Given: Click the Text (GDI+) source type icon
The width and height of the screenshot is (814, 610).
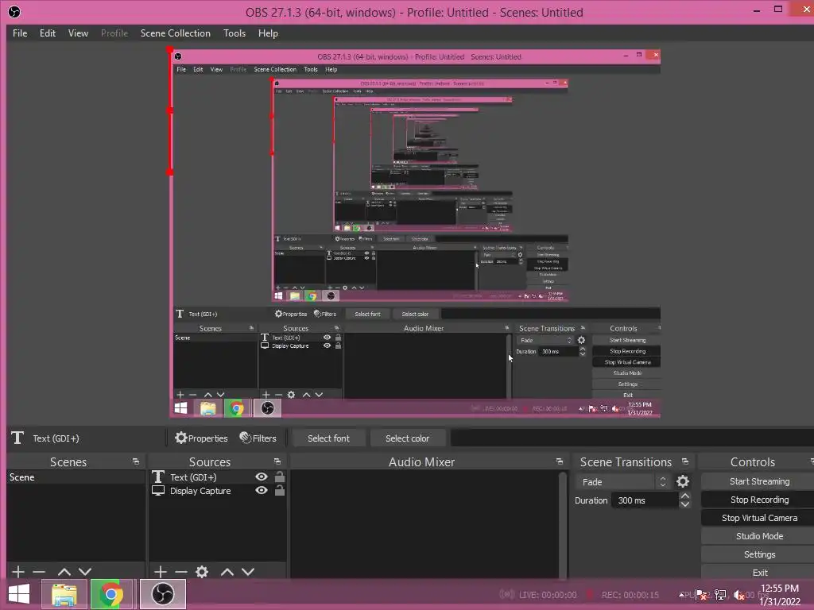Looking at the screenshot, I should tap(158, 477).
